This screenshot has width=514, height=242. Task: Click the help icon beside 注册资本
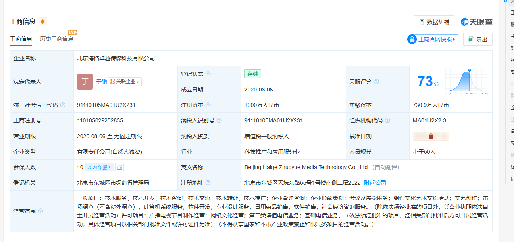[x=208, y=105]
